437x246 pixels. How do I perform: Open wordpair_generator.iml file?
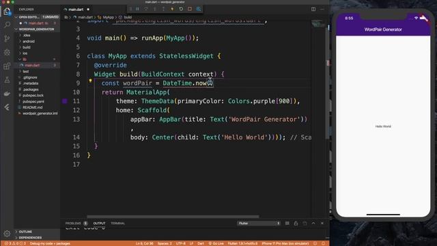(40, 113)
